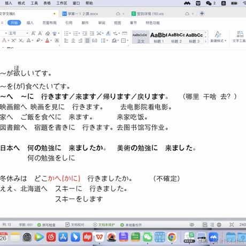Click on the text 美術の勉強に

tap(137, 148)
